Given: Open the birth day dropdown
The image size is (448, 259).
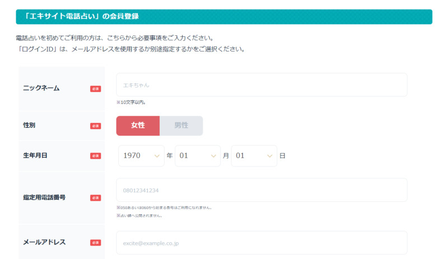Looking at the screenshot, I should tap(254, 156).
